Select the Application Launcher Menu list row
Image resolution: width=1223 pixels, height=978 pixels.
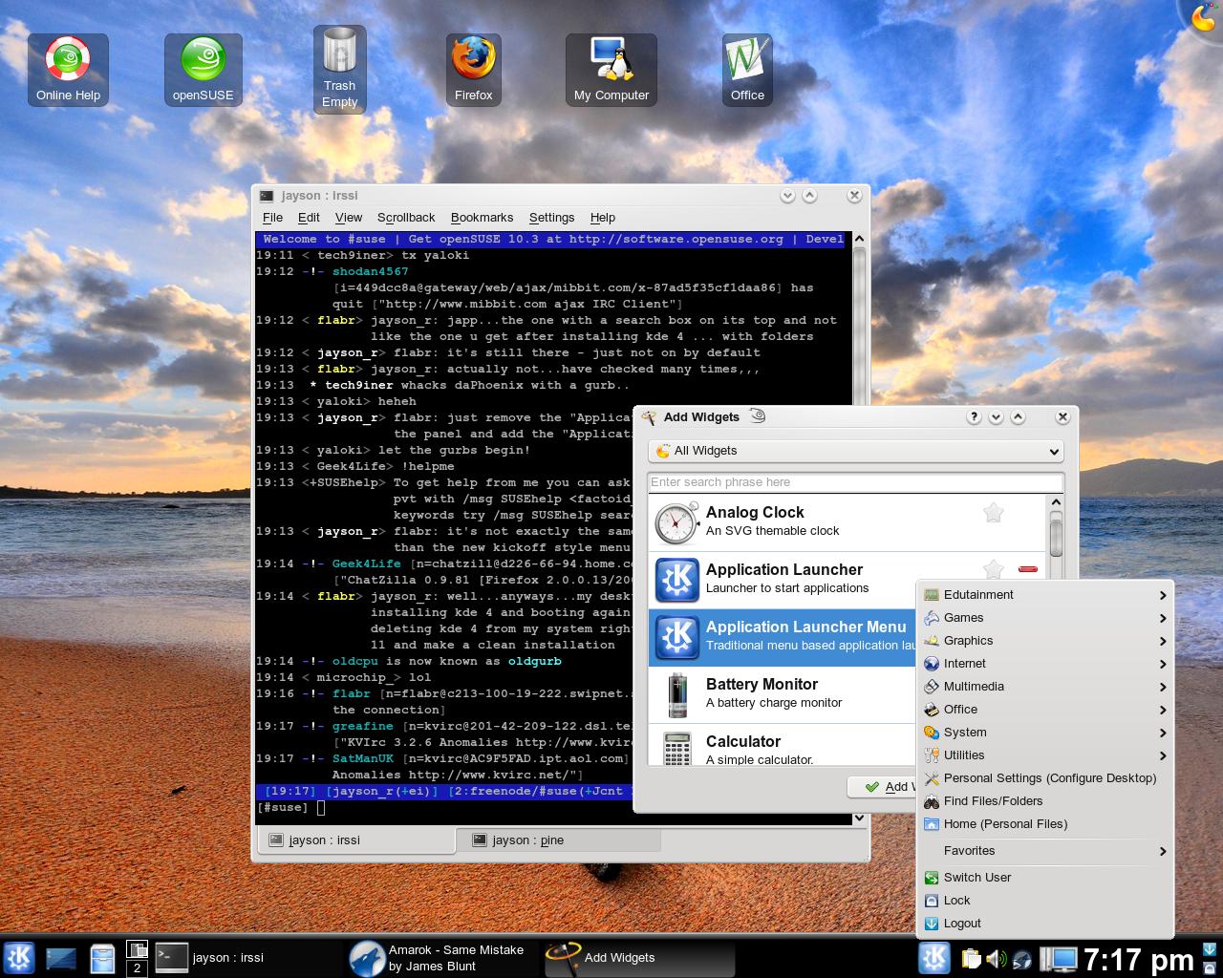[783, 637]
